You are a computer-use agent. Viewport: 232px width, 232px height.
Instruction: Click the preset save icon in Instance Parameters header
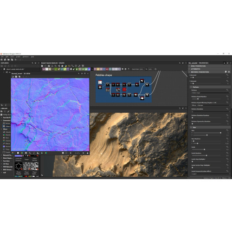226,72
